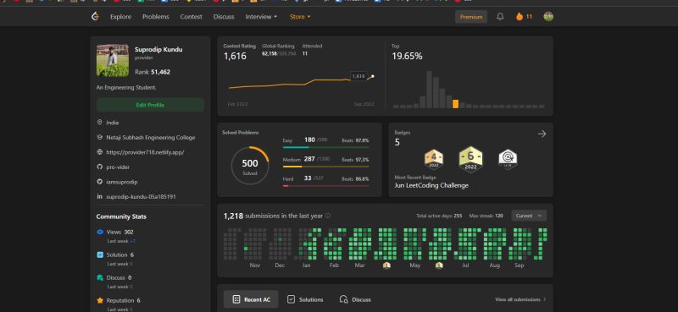This screenshot has width=678, height=312.
Task: Open the Badges arrow icon
Action: (542, 134)
